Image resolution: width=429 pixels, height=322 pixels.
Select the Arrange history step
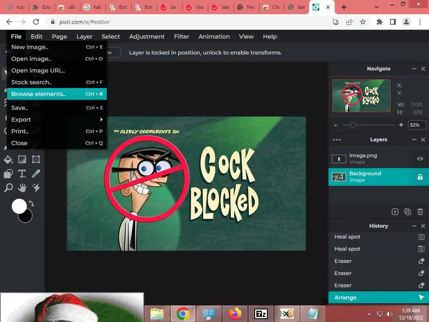click(379, 298)
